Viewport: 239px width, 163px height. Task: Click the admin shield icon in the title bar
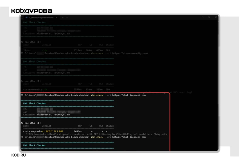tap(22, 17)
